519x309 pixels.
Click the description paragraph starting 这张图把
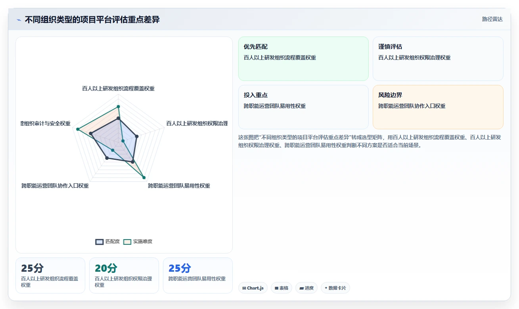click(x=370, y=141)
